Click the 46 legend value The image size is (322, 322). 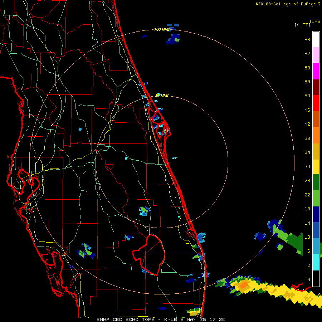point(307,110)
